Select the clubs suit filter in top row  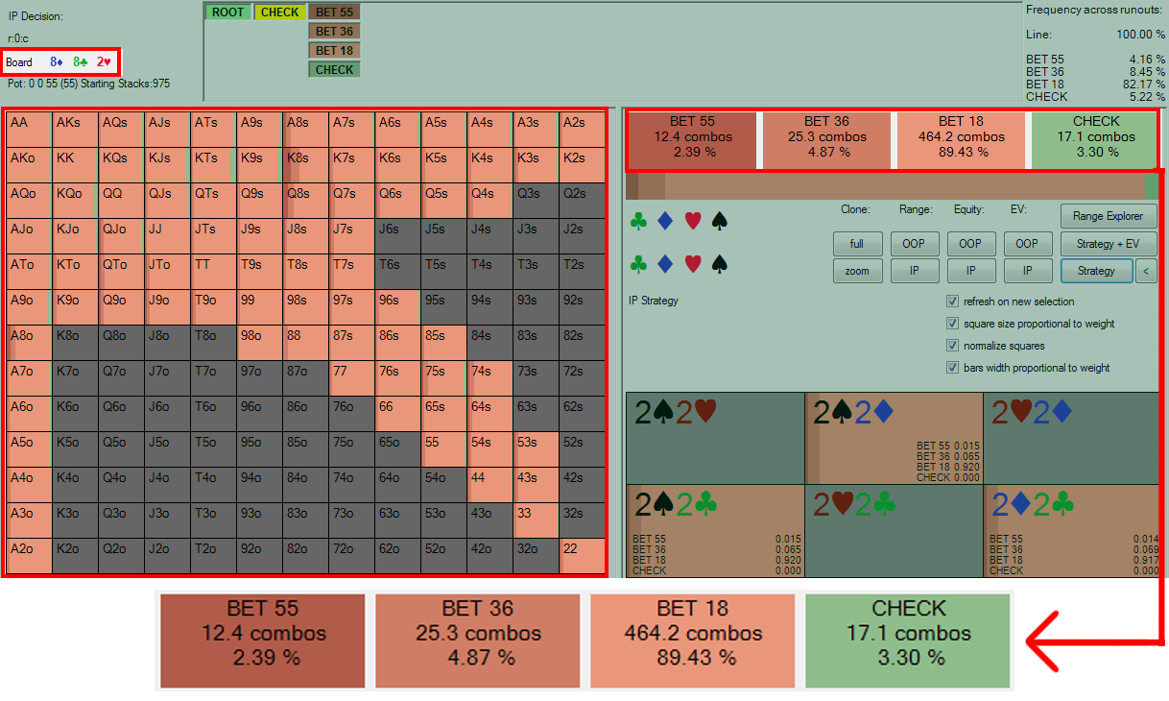[638, 222]
